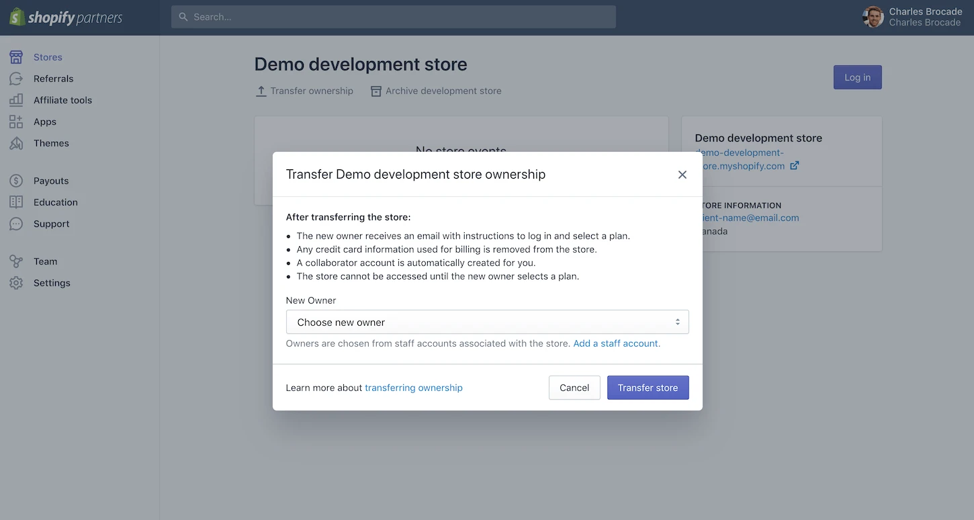Image resolution: width=974 pixels, height=520 pixels.
Task: Select Themes in the sidebar
Action: tap(51, 143)
